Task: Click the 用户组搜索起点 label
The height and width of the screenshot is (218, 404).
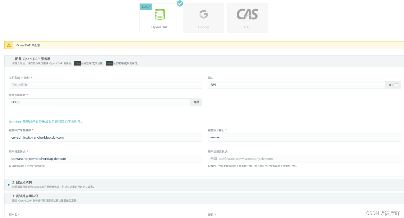Action: [218, 152]
